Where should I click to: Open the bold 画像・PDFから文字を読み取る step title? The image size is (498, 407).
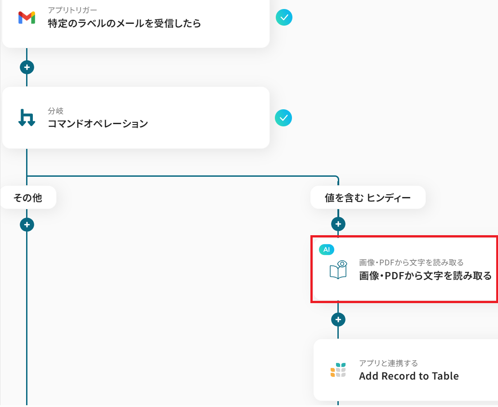pyautogui.click(x=425, y=276)
